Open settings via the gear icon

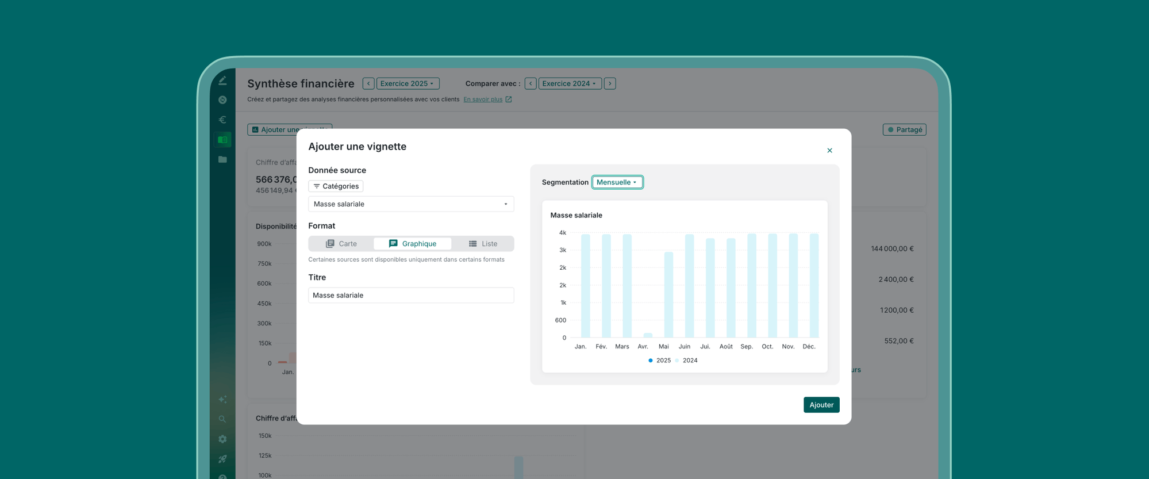click(222, 439)
